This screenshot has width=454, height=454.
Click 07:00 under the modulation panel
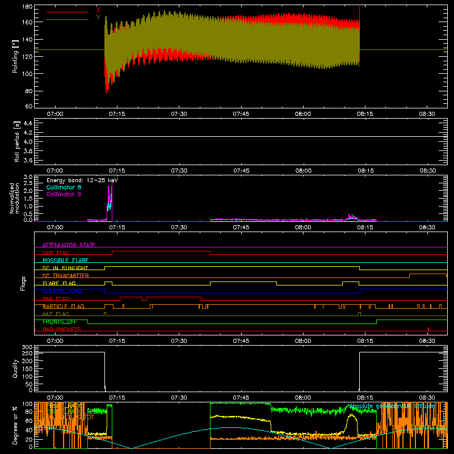point(55,228)
